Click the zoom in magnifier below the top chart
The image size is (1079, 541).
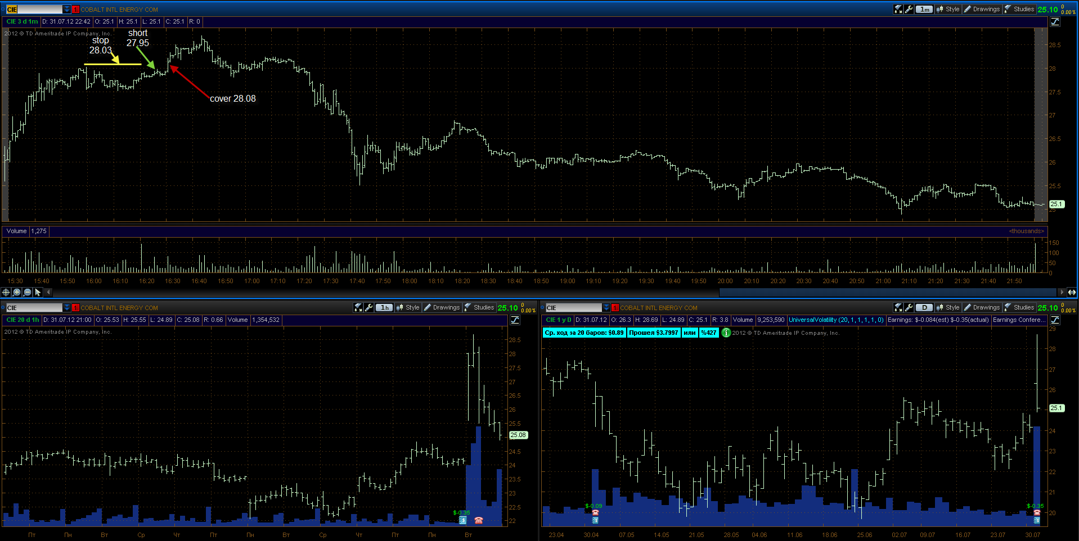tap(16, 292)
